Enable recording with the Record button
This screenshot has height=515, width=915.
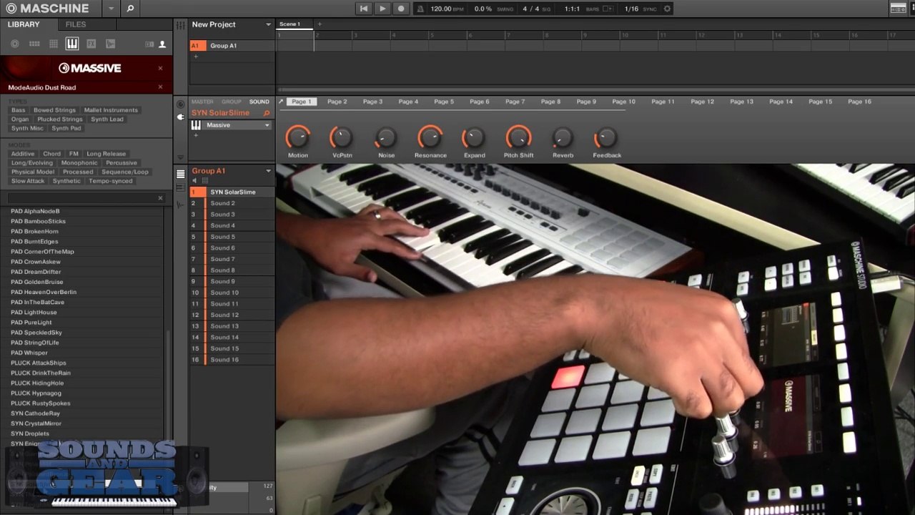[x=401, y=9]
